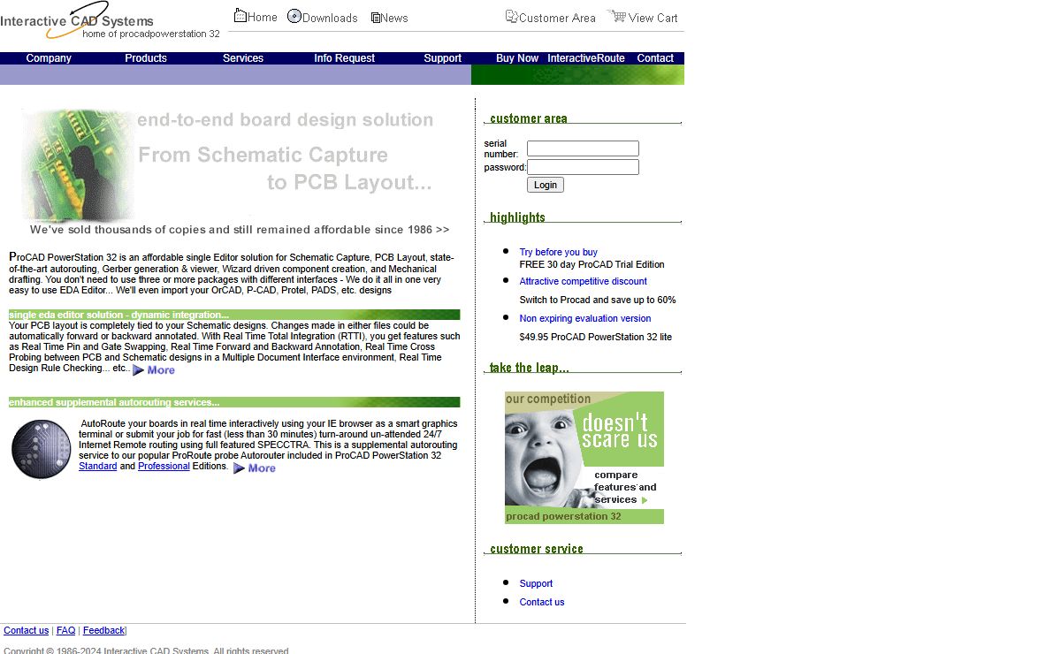Viewport: 1061px width, 654px height.
Task: Click the Downloads disc icon
Action: [294, 16]
